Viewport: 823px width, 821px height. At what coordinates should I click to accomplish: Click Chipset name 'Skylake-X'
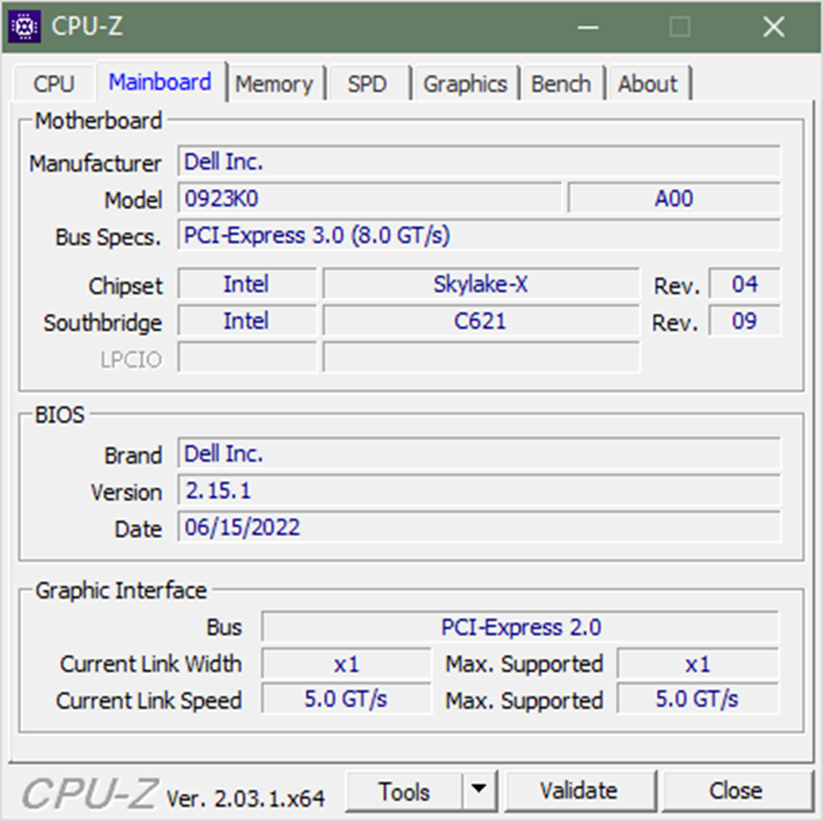click(481, 284)
